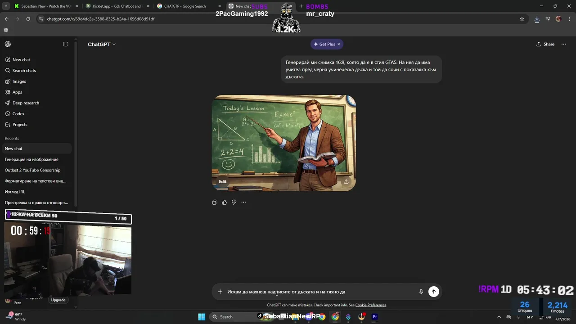The height and width of the screenshot is (324, 576).
Task: Go back in browser history
Action: click(x=7, y=19)
